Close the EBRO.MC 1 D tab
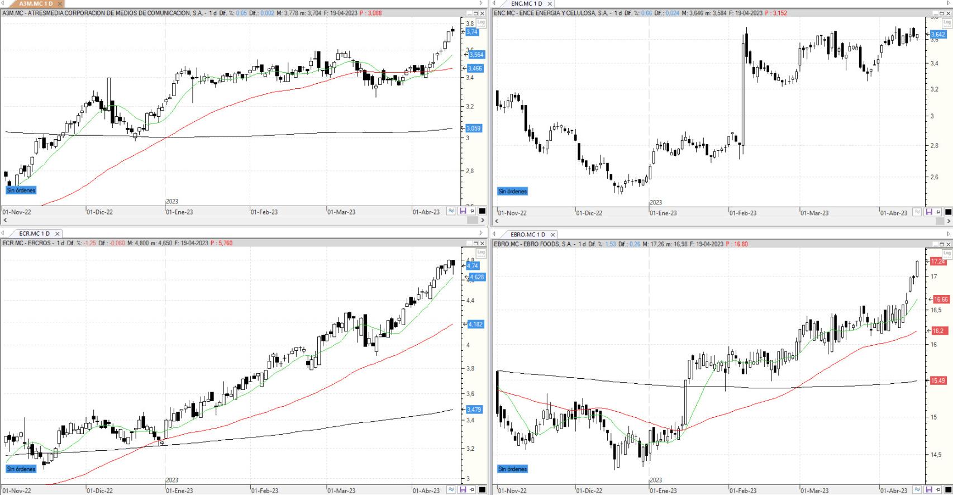Image resolution: width=953 pixels, height=495 pixels. click(x=552, y=235)
